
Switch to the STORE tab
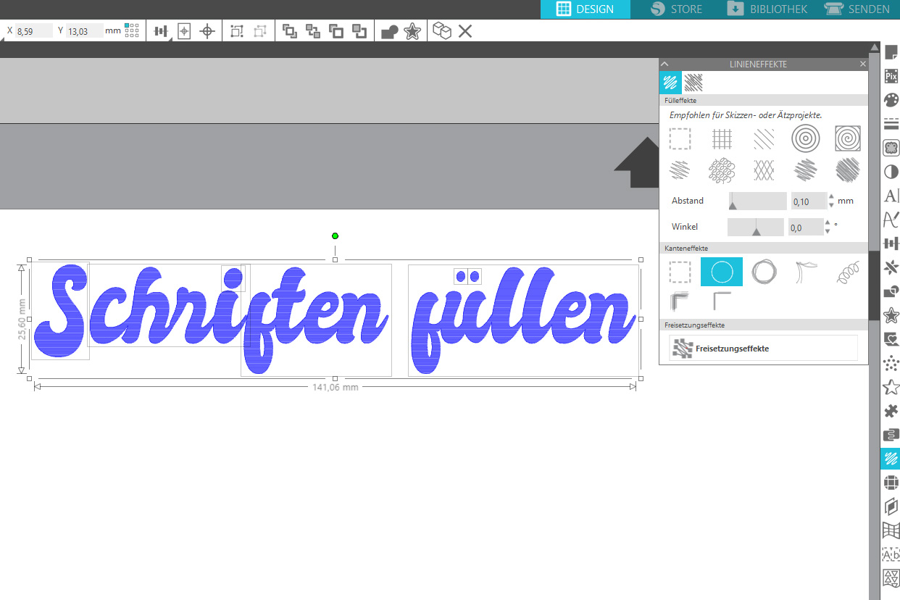[x=676, y=9]
